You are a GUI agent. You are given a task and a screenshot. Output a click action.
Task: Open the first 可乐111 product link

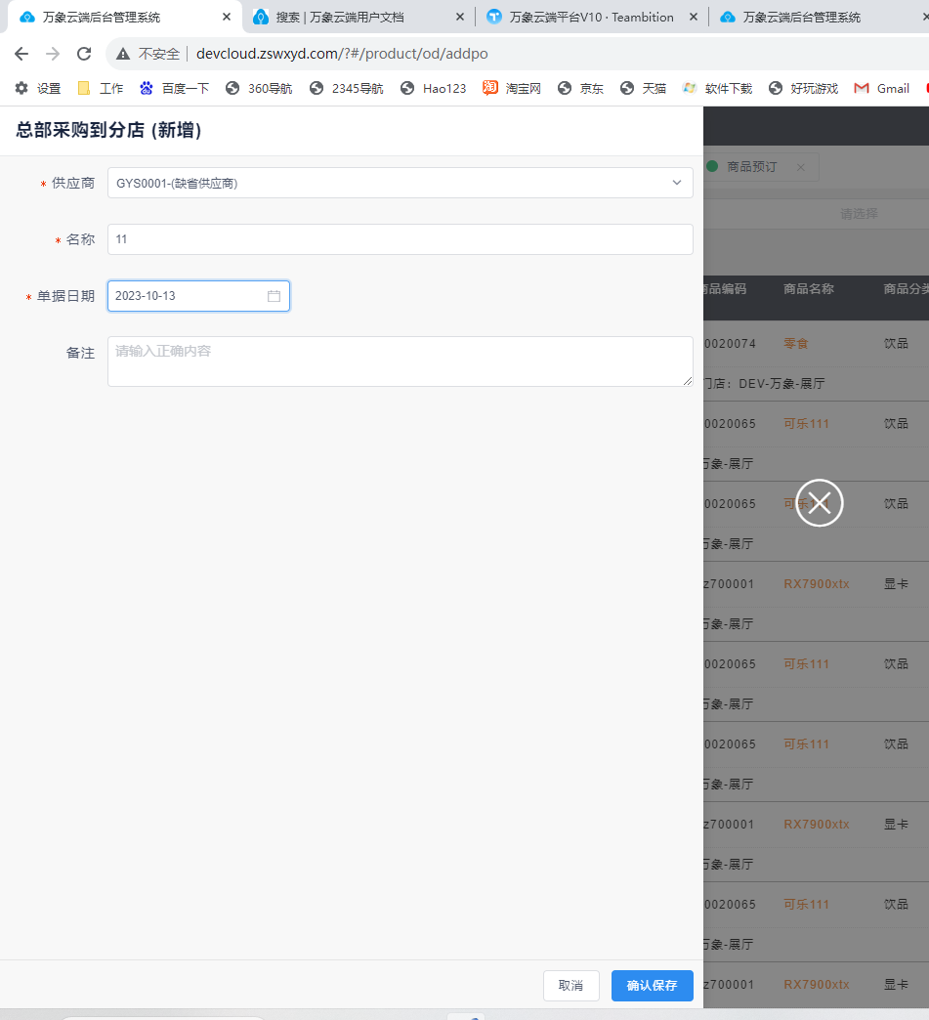(806, 423)
